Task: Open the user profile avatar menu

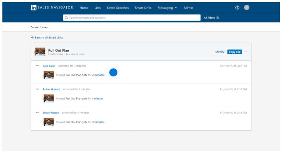Action: pyautogui.click(x=246, y=7)
